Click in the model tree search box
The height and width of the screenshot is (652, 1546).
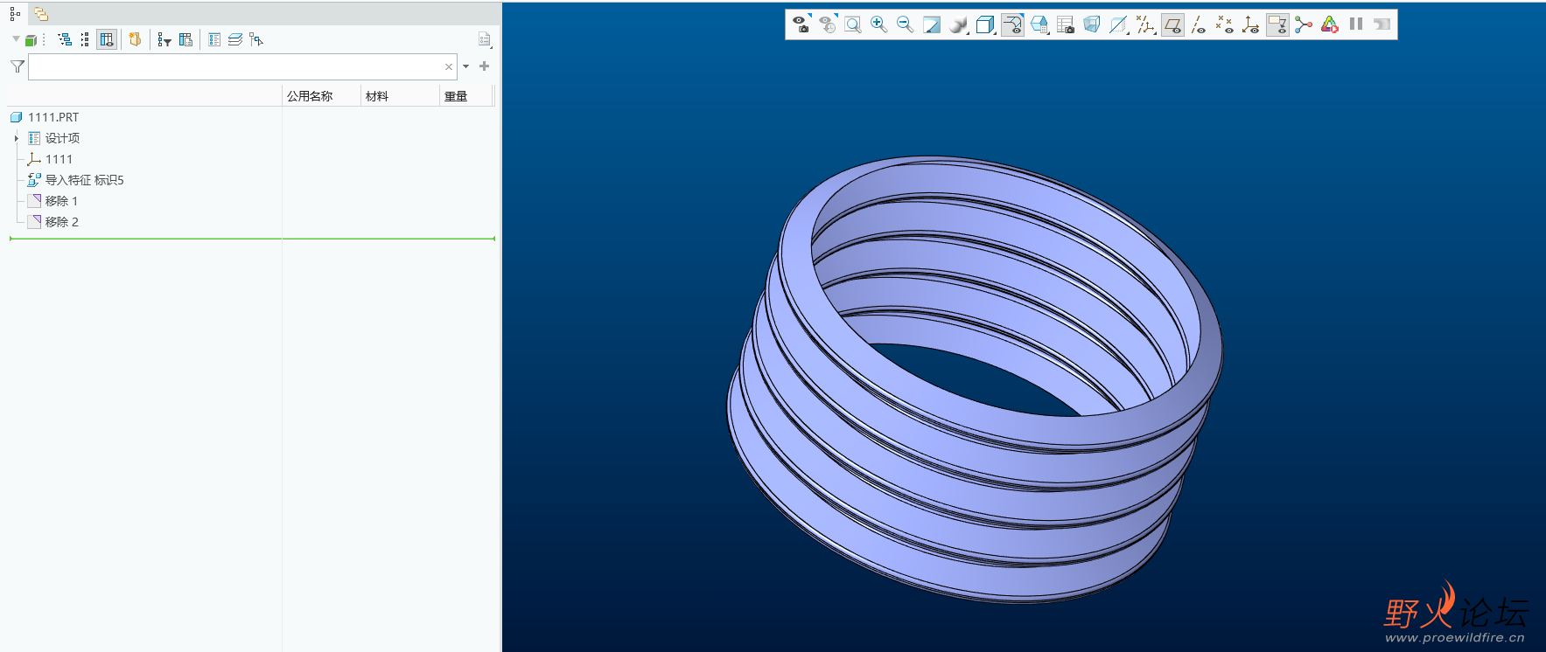[x=236, y=66]
